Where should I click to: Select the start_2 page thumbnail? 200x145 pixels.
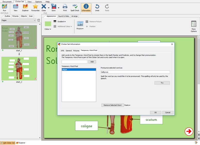[x=19, y=68]
